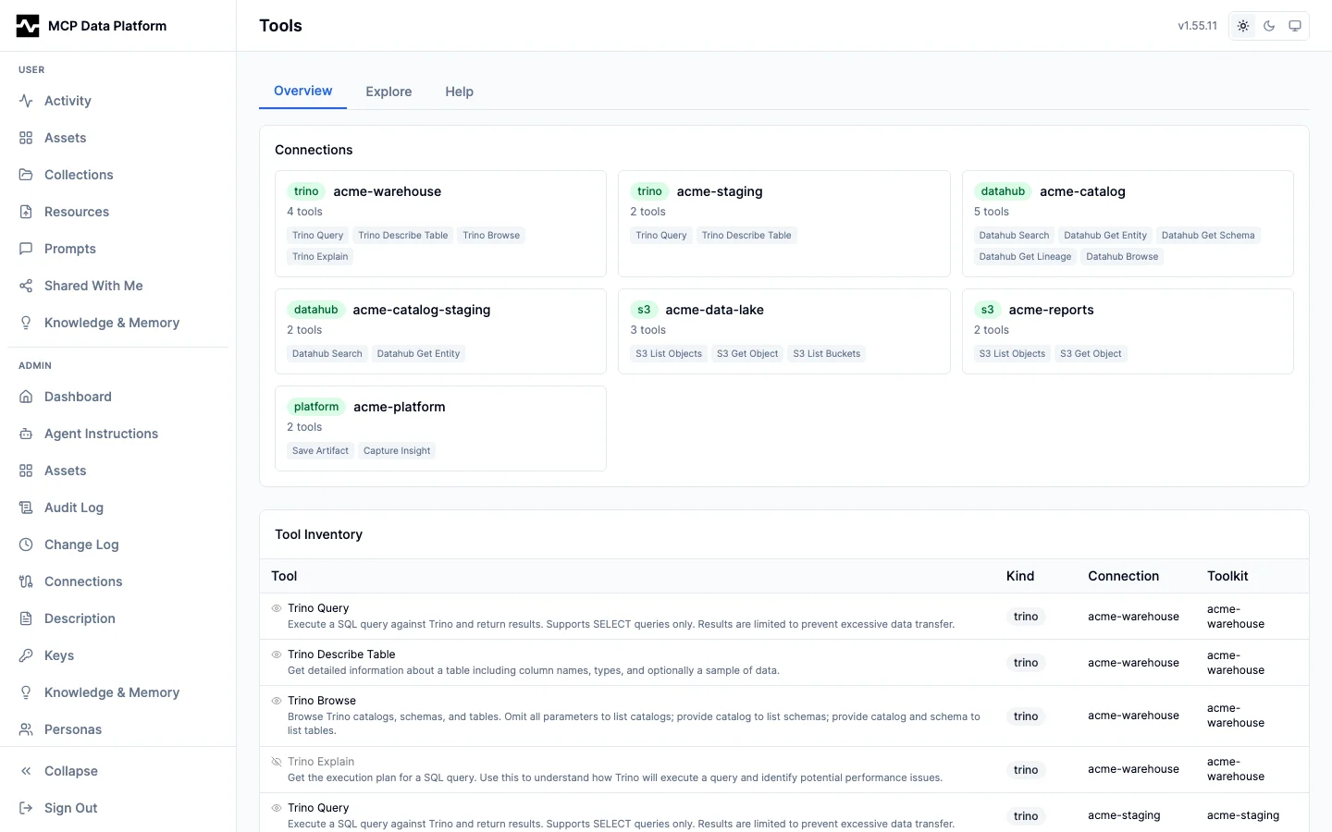Expand the acme-catalog datahub connection
1332x832 pixels.
(1128, 224)
